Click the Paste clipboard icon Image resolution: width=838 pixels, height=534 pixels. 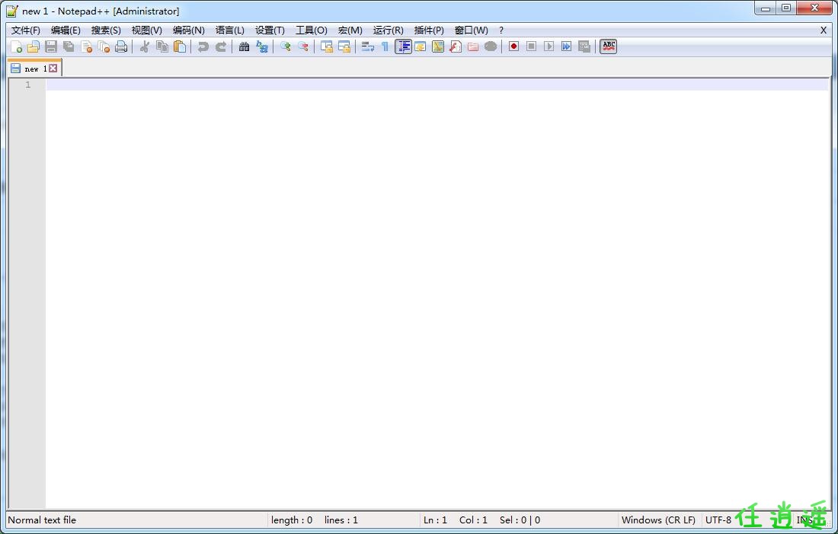pos(180,47)
